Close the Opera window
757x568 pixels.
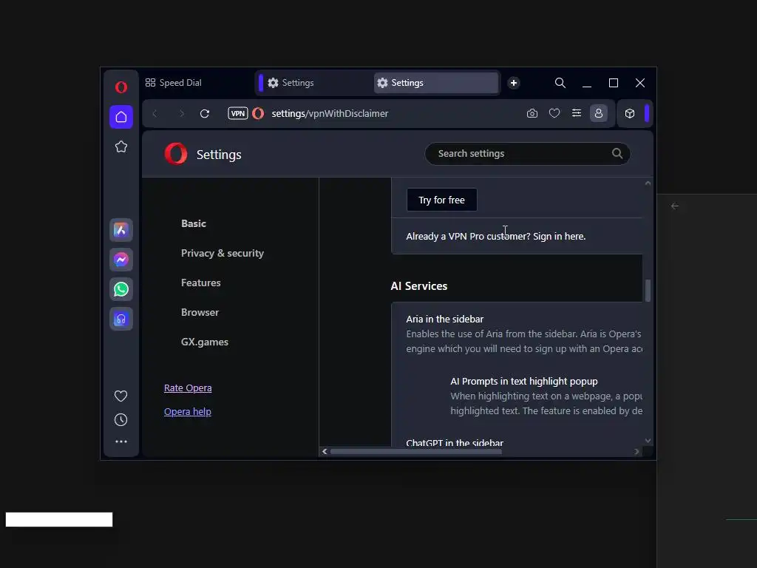tap(640, 83)
